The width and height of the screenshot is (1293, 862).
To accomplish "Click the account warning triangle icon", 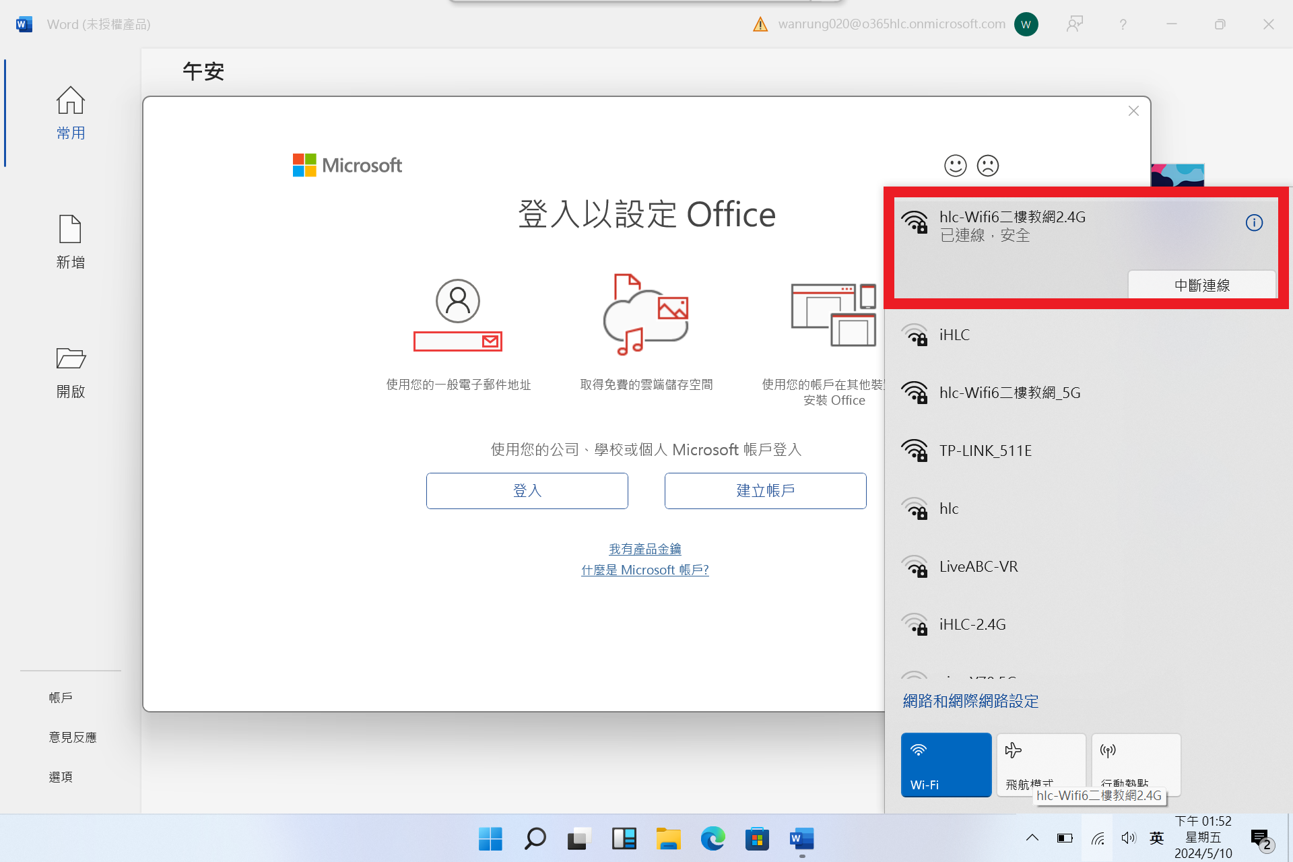I will (x=760, y=25).
